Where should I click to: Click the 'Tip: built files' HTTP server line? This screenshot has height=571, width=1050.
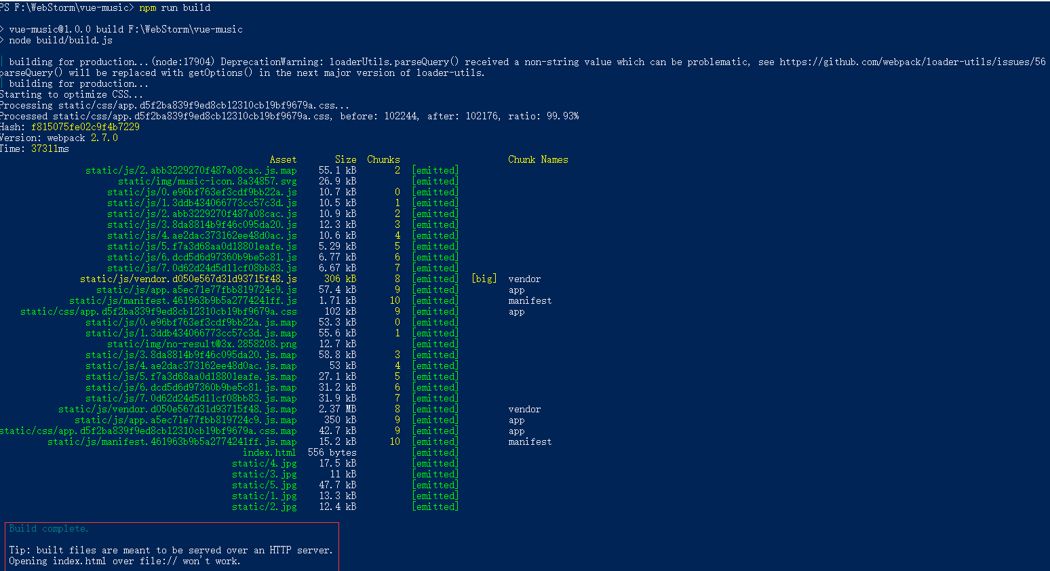click(x=171, y=550)
